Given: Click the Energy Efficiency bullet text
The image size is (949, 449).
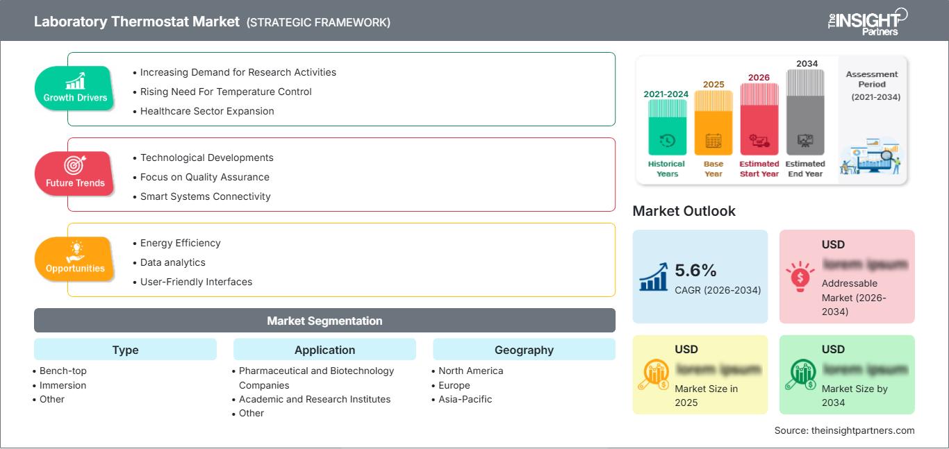Looking at the screenshot, I should [x=180, y=243].
